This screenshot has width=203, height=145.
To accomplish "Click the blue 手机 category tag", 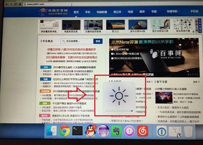I will pyautogui.click(x=46, y=67).
